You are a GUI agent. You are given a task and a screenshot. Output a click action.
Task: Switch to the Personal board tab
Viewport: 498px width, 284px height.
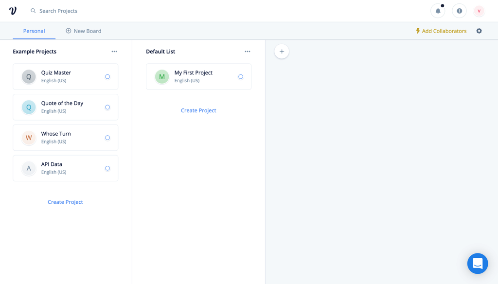34,31
